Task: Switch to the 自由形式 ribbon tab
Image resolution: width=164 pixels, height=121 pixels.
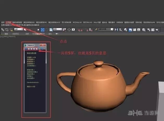Action: (x=16, y=34)
